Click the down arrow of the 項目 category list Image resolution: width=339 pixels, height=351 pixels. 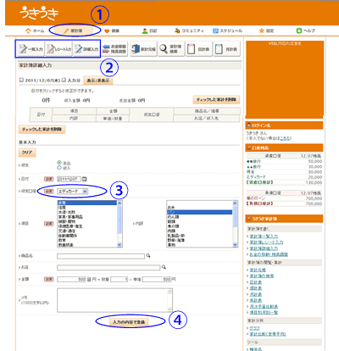click(x=119, y=245)
